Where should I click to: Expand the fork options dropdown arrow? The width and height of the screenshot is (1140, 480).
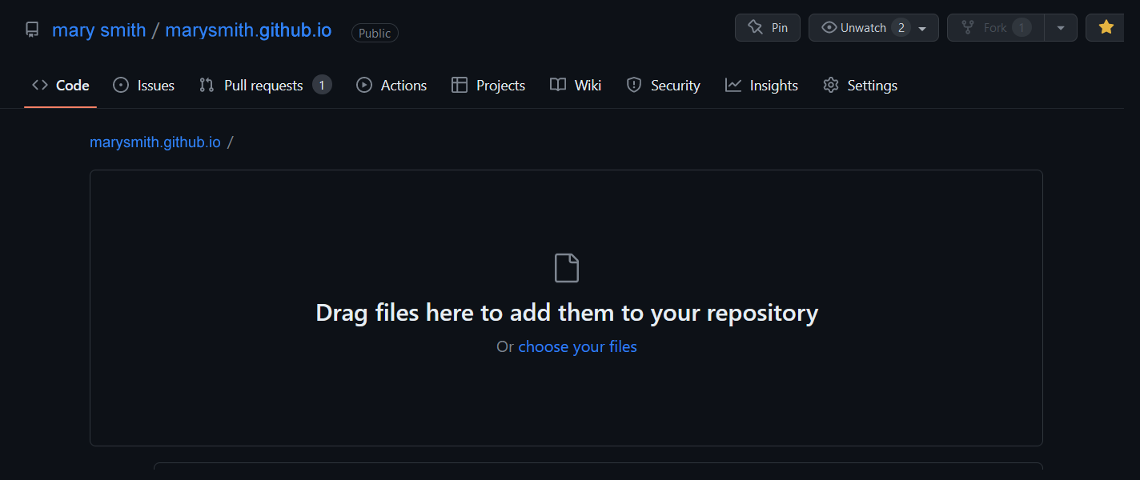(1061, 28)
